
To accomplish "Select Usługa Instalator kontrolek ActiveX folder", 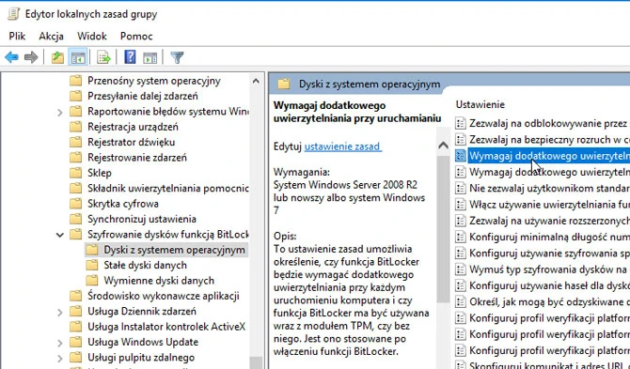I will coord(166,327).
